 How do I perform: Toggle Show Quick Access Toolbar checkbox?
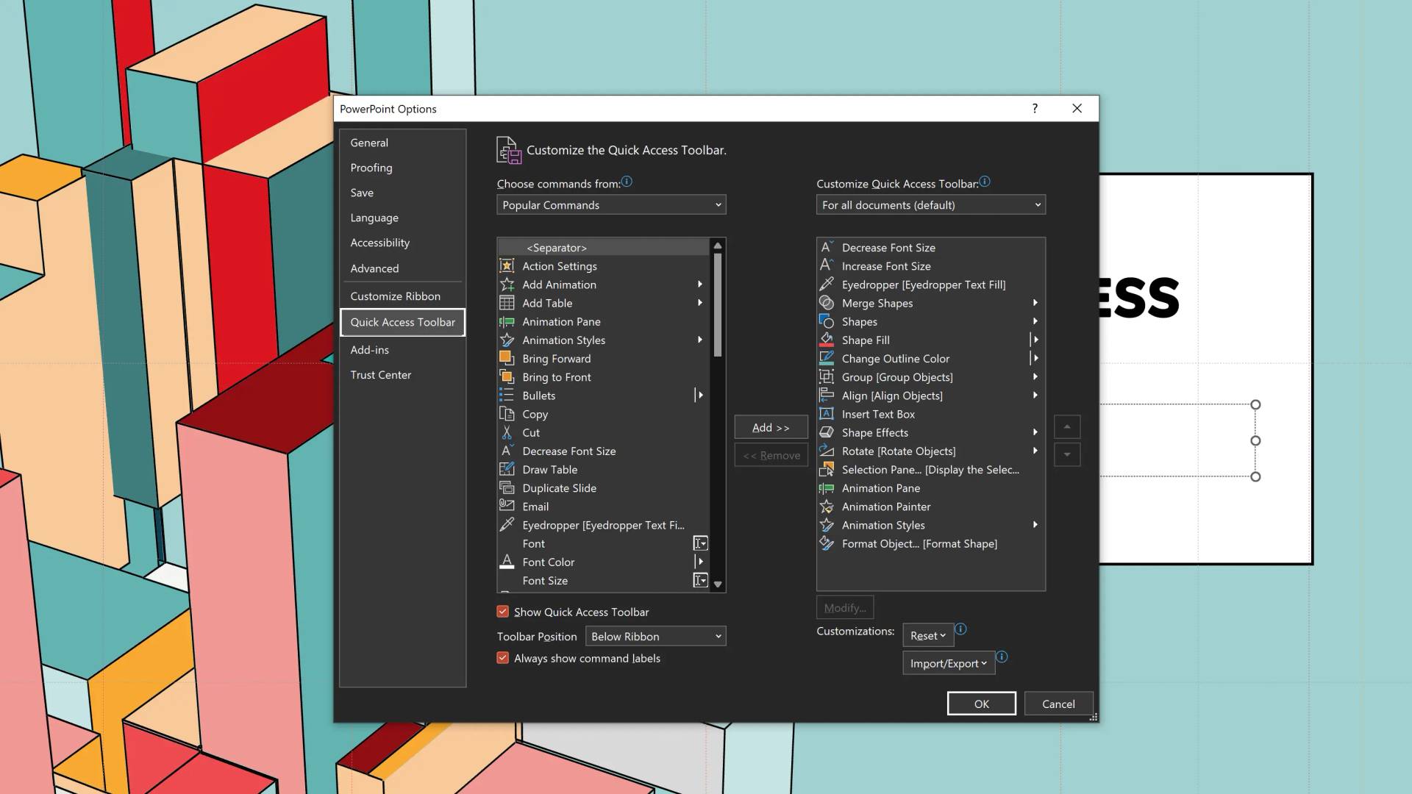pos(503,612)
